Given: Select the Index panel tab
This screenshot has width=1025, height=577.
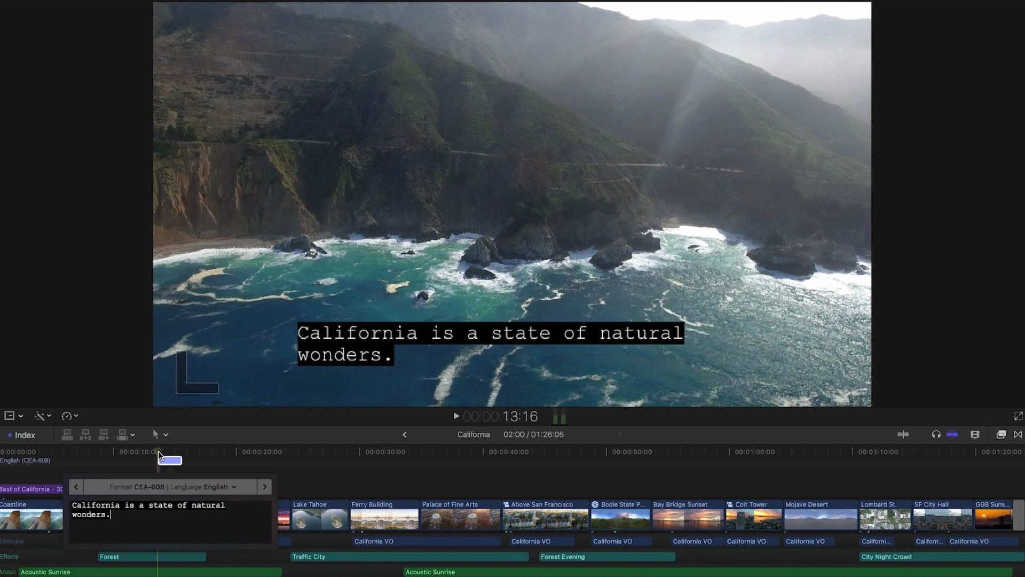Looking at the screenshot, I should pos(25,435).
